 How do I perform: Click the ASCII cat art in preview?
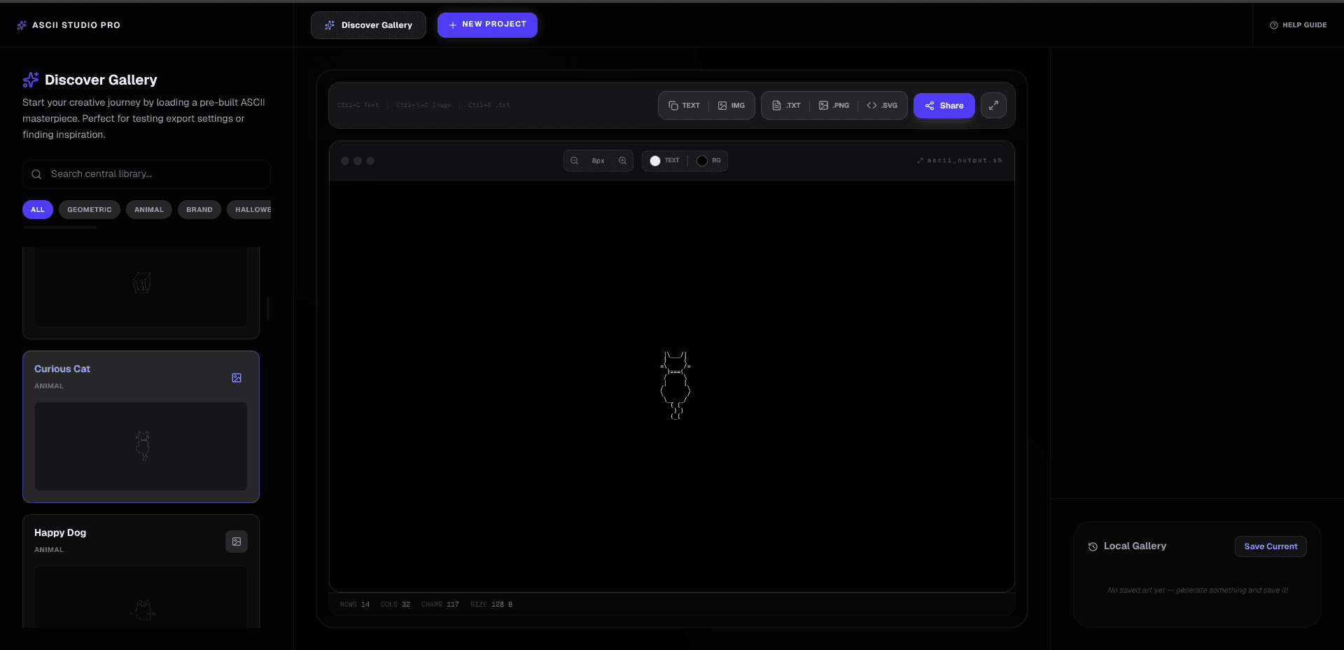[x=675, y=386]
